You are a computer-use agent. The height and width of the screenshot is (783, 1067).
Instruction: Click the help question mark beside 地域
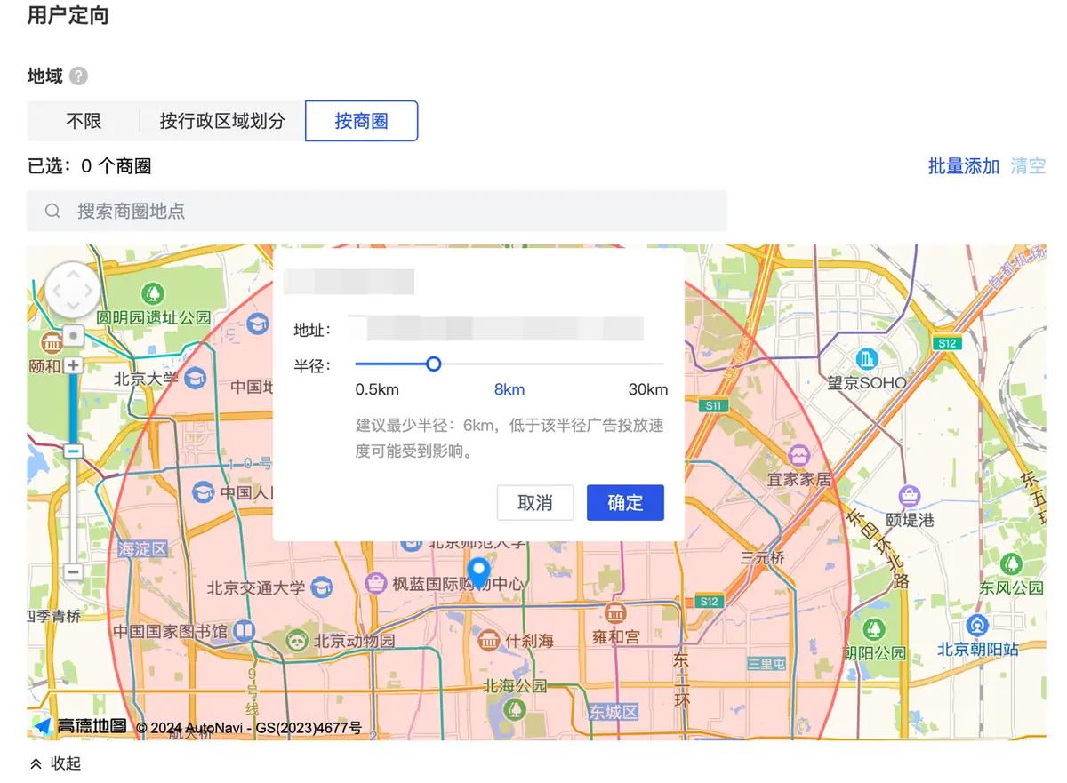tap(78, 76)
